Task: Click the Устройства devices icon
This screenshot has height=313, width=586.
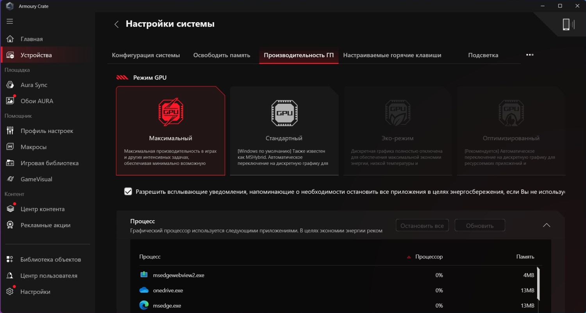Action: (x=11, y=55)
